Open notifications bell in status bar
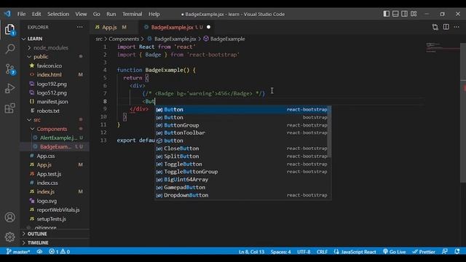 point(457,252)
